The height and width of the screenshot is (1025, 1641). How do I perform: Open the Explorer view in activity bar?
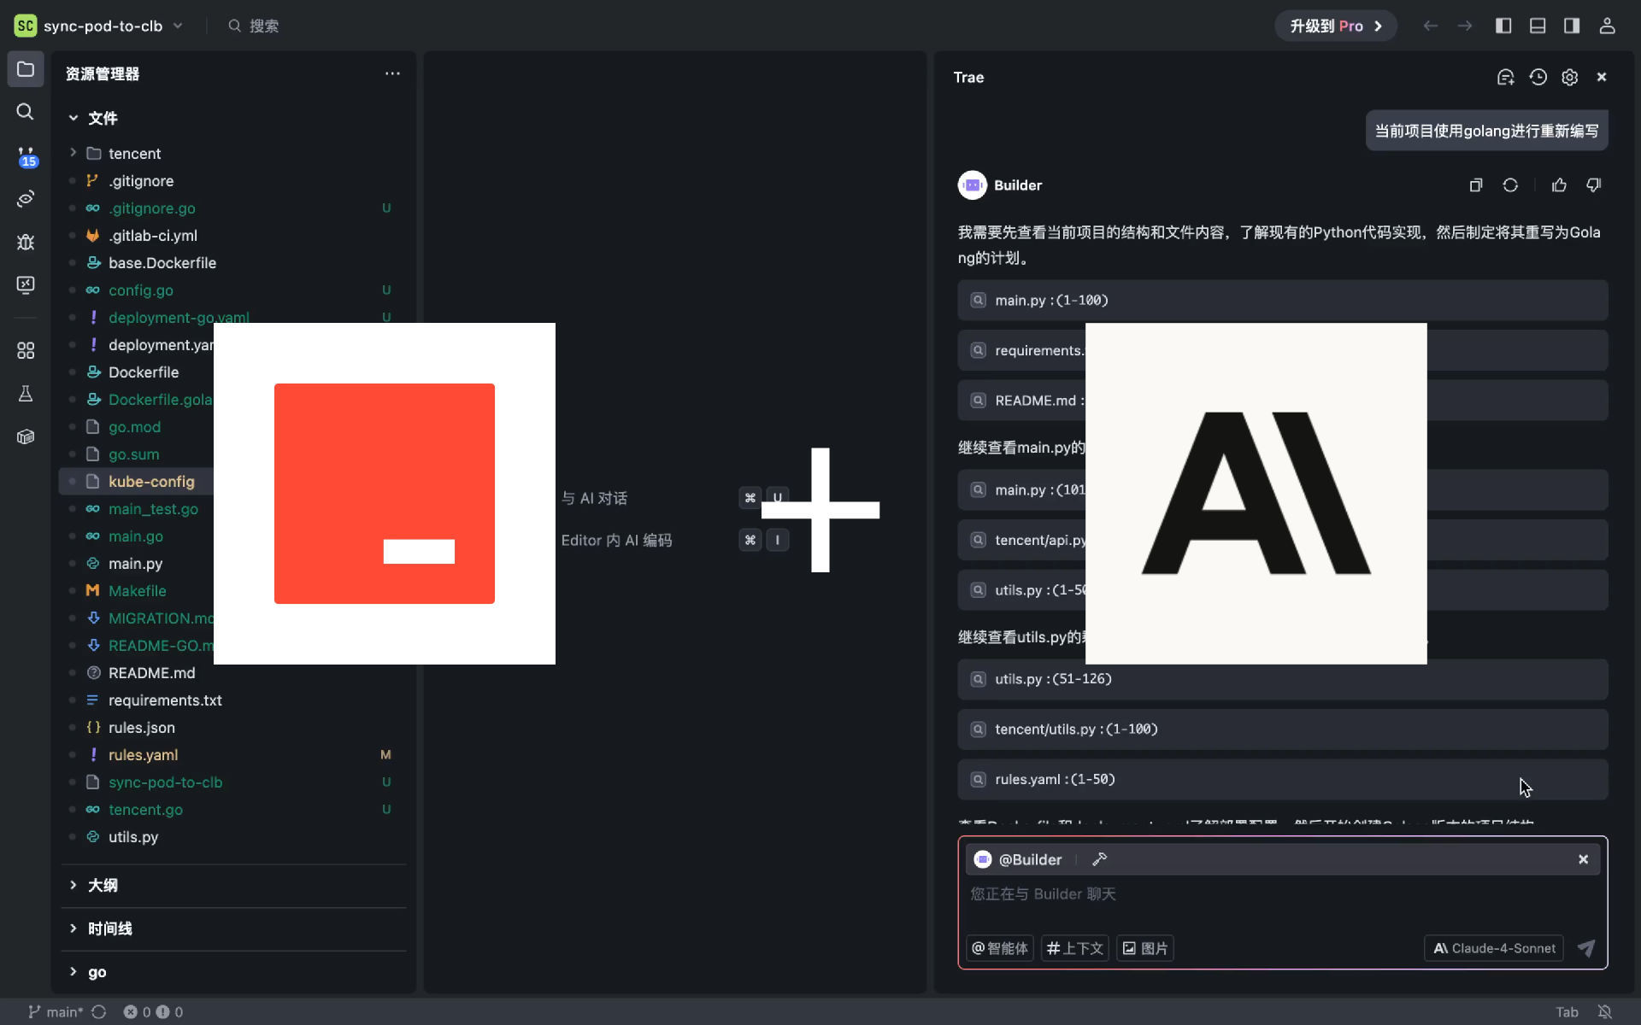pyautogui.click(x=26, y=69)
